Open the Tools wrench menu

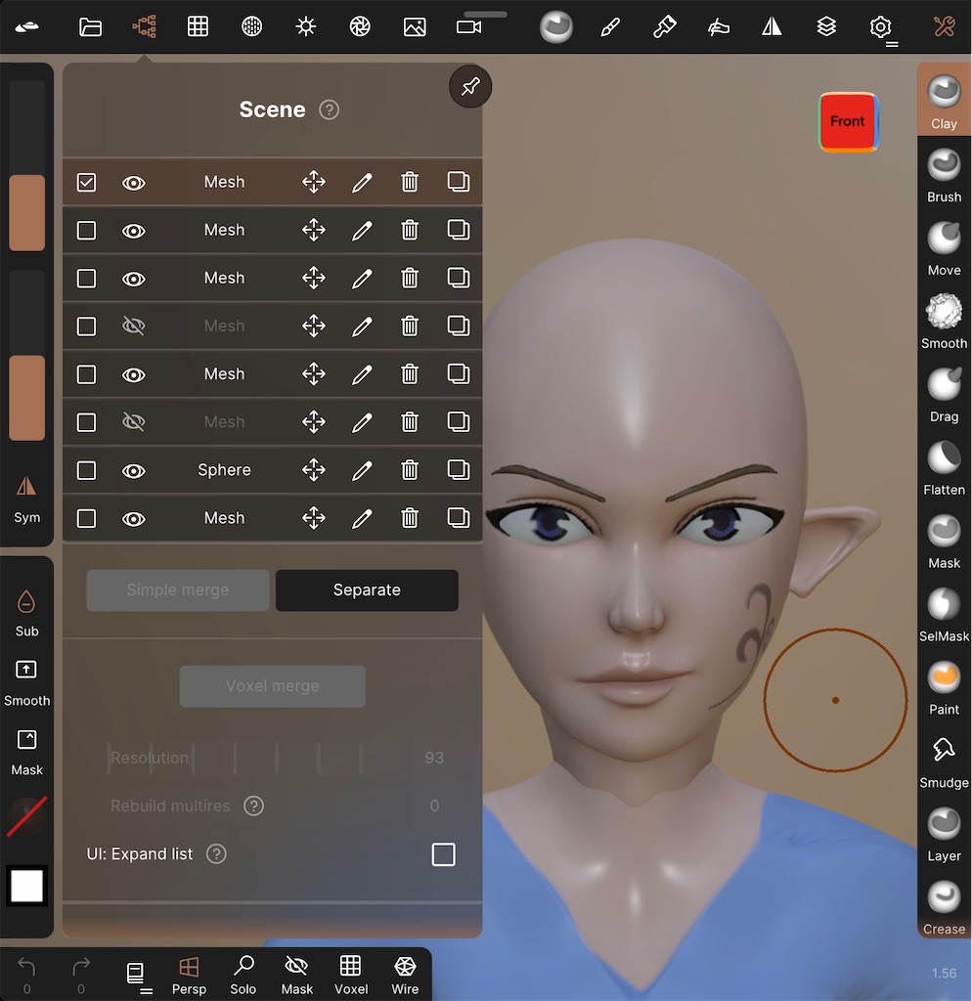click(944, 26)
